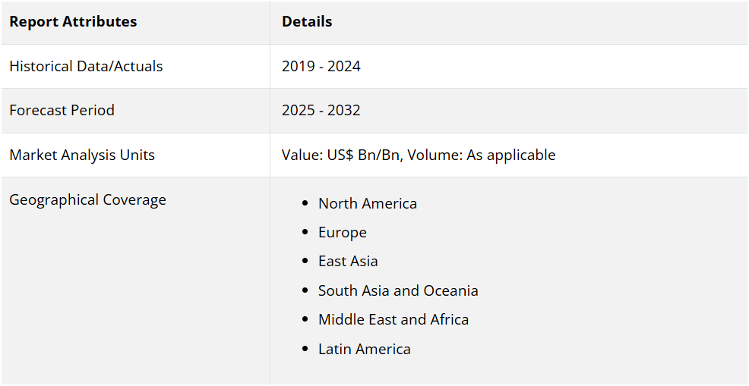Click South Asia and Oceania entry

click(x=398, y=290)
